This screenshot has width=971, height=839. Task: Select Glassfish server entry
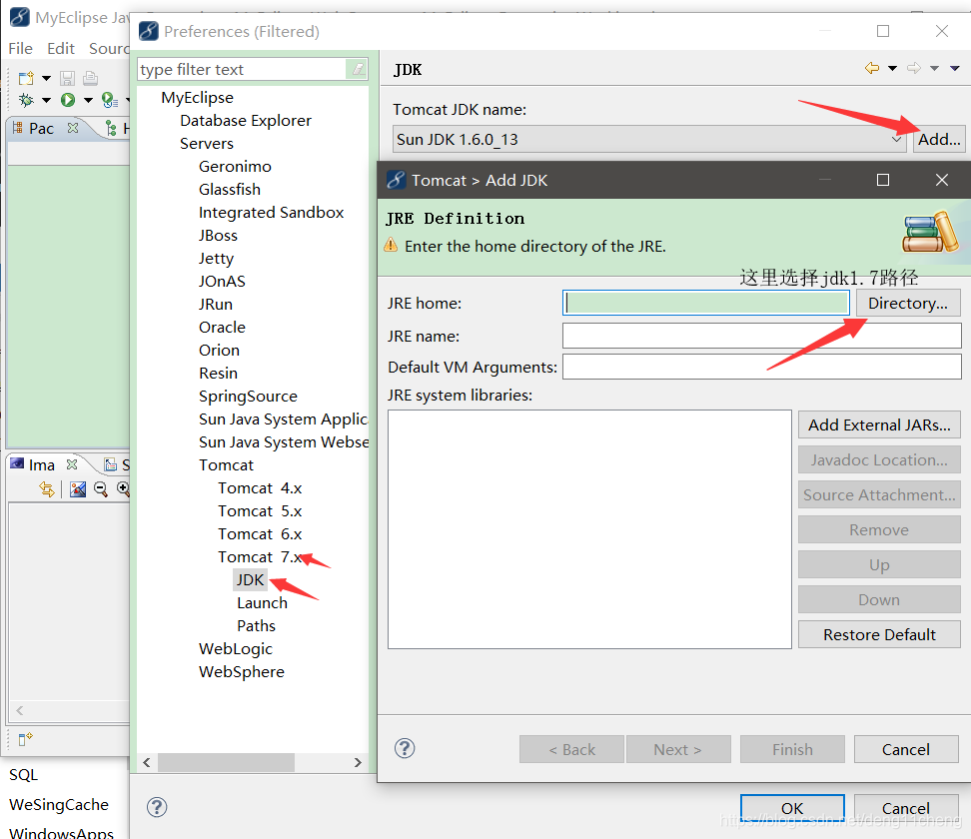click(229, 190)
